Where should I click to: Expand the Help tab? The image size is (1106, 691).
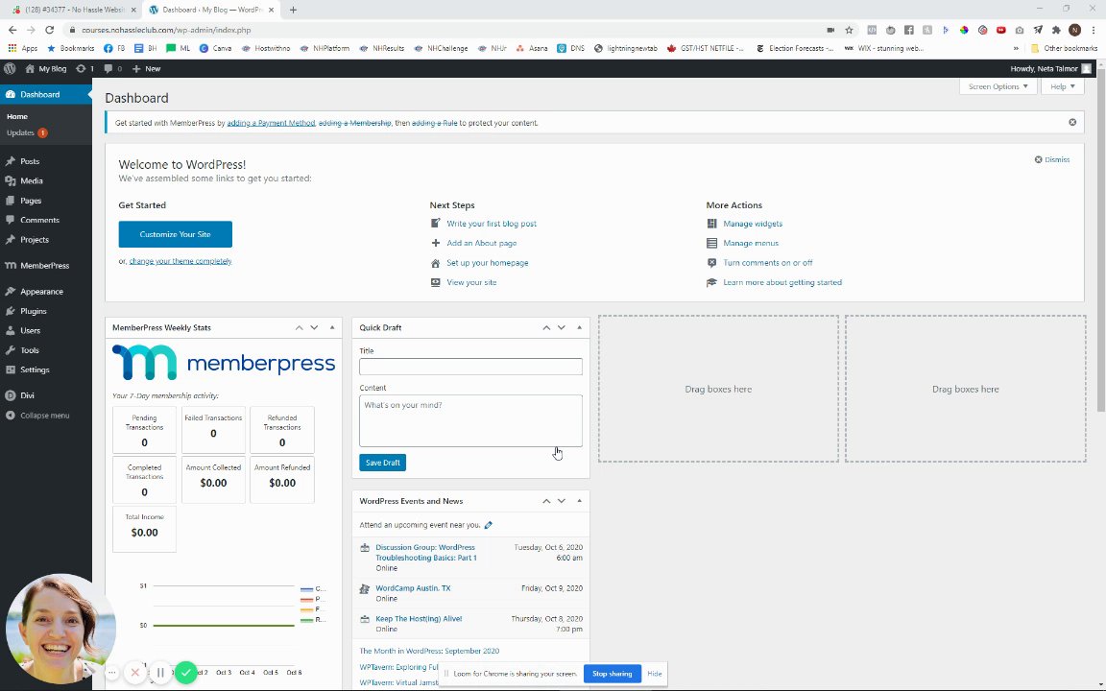pyautogui.click(x=1062, y=86)
